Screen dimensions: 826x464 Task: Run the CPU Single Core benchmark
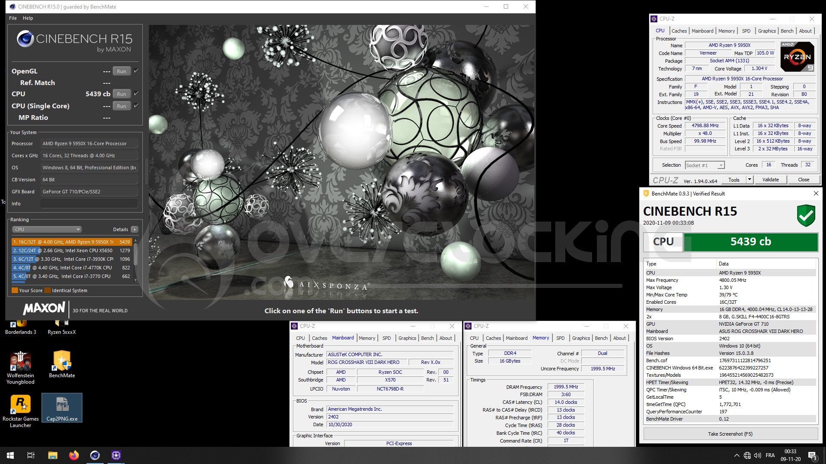[122, 106]
